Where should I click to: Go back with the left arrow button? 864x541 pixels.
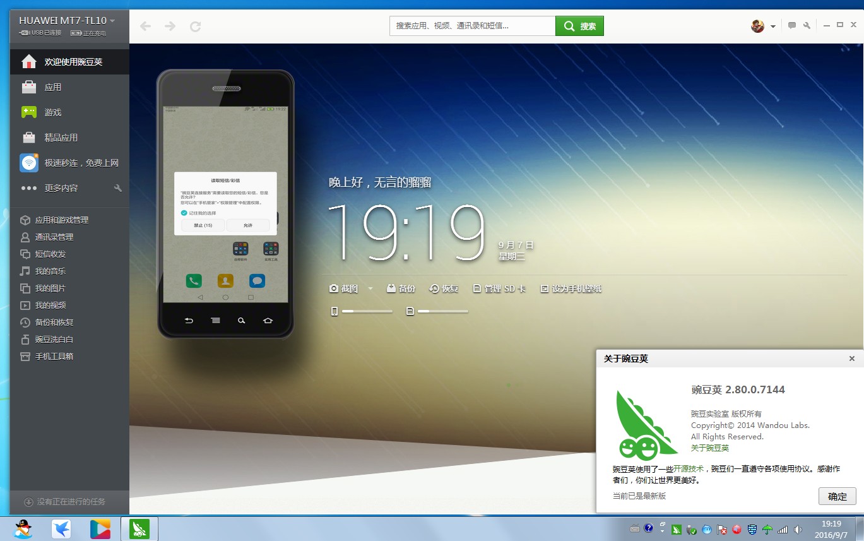click(x=145, y=26)
